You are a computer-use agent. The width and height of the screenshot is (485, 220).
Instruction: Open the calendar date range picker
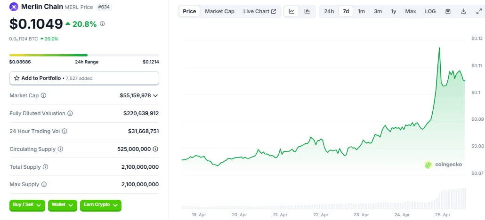(x=448, y=11)
